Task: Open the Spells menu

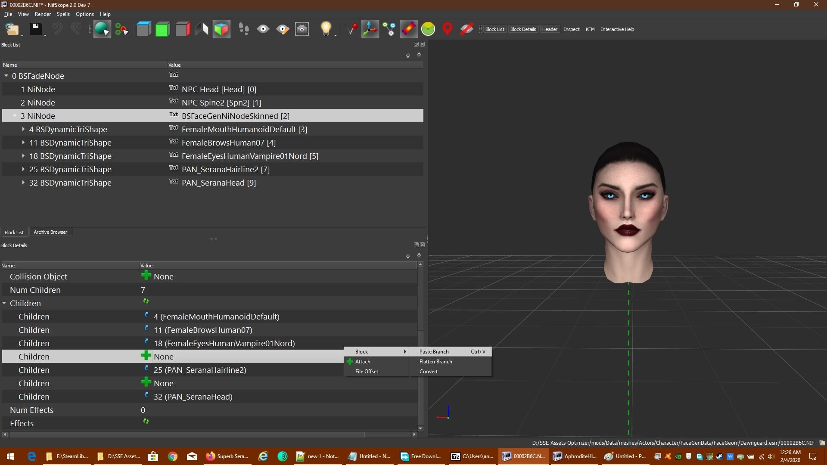Action: (x=63, y=14)
